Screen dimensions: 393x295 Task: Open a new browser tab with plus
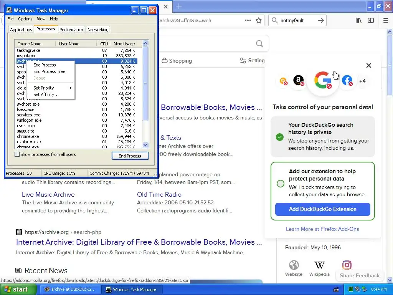coord(179,6)
